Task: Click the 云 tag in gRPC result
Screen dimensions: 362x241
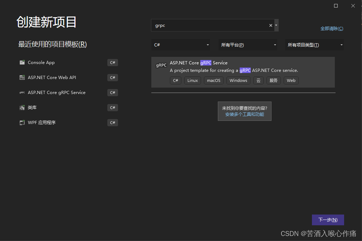Action: (x=258, y=80)
